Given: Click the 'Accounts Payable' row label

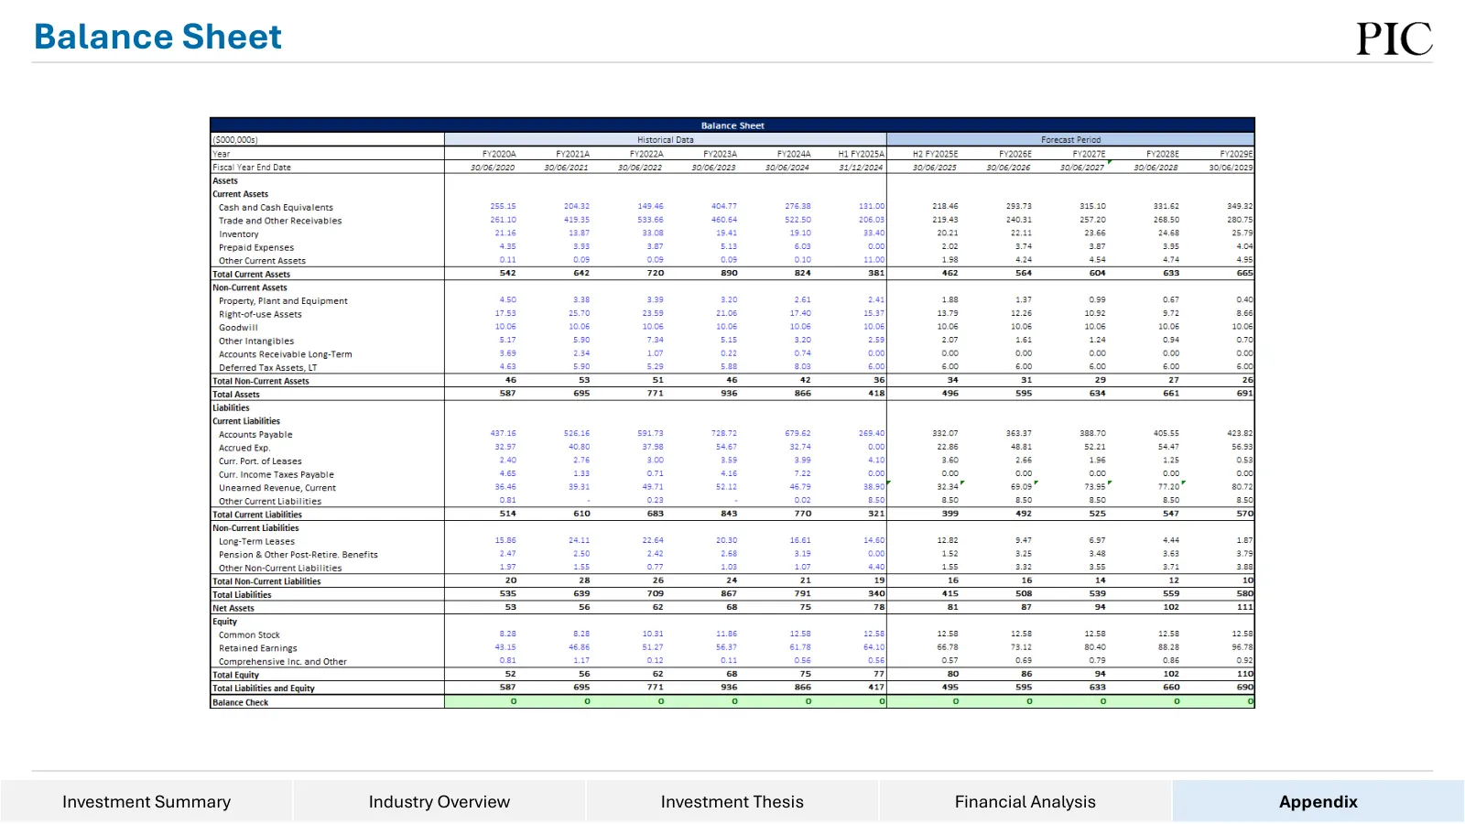Looking at the screenshot, I should [255, 435].
